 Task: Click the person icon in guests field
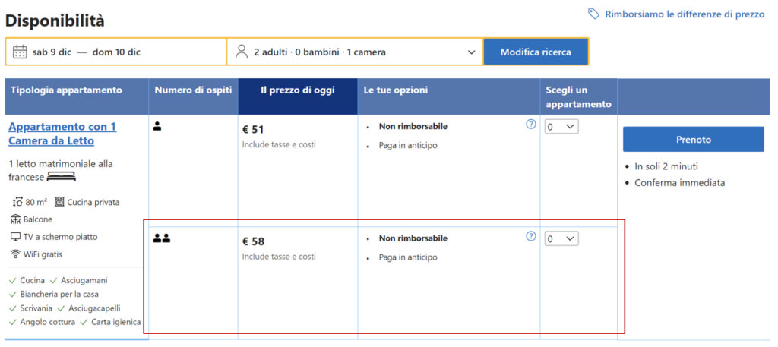coord(242,52)
